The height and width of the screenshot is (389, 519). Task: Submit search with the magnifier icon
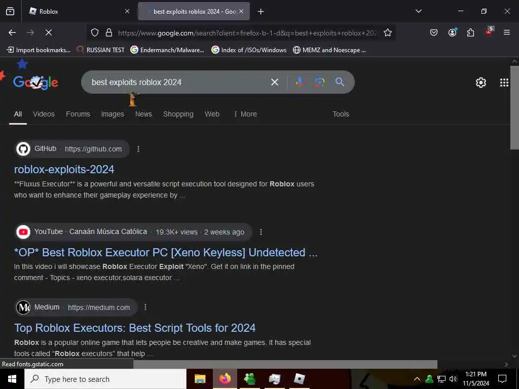point(340,82)
